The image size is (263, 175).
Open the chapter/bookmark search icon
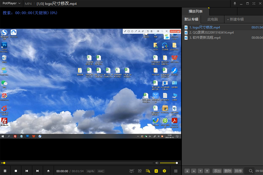(x=148, y=171)
